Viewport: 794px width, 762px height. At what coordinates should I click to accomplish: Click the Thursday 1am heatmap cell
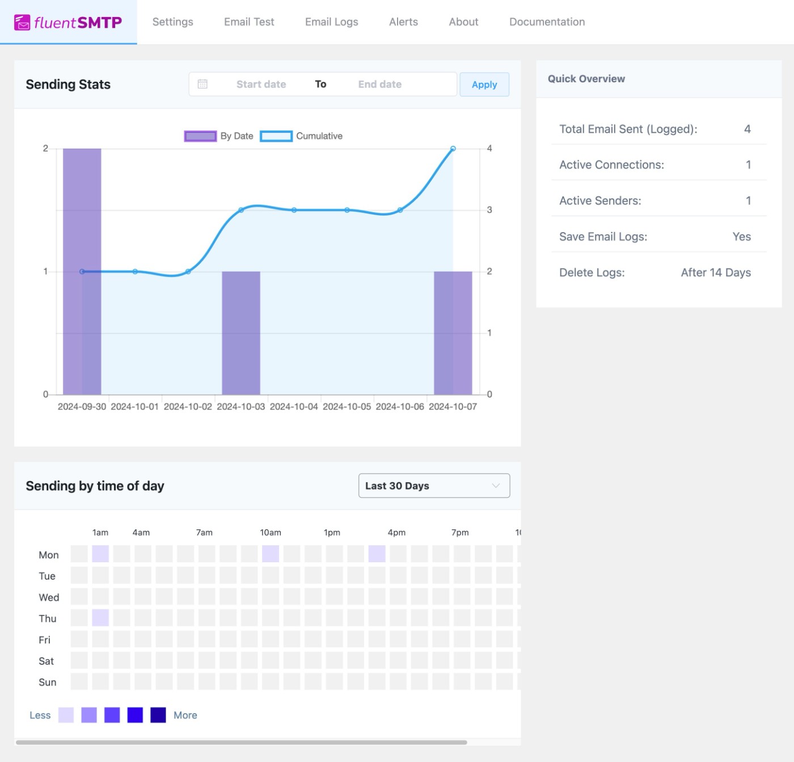100,618
